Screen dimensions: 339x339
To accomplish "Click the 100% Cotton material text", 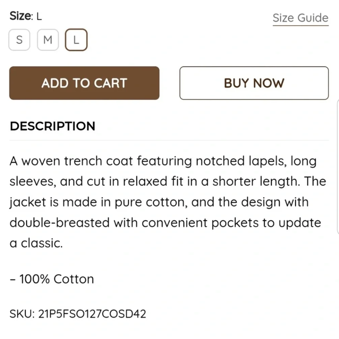I will click(52, 279).
